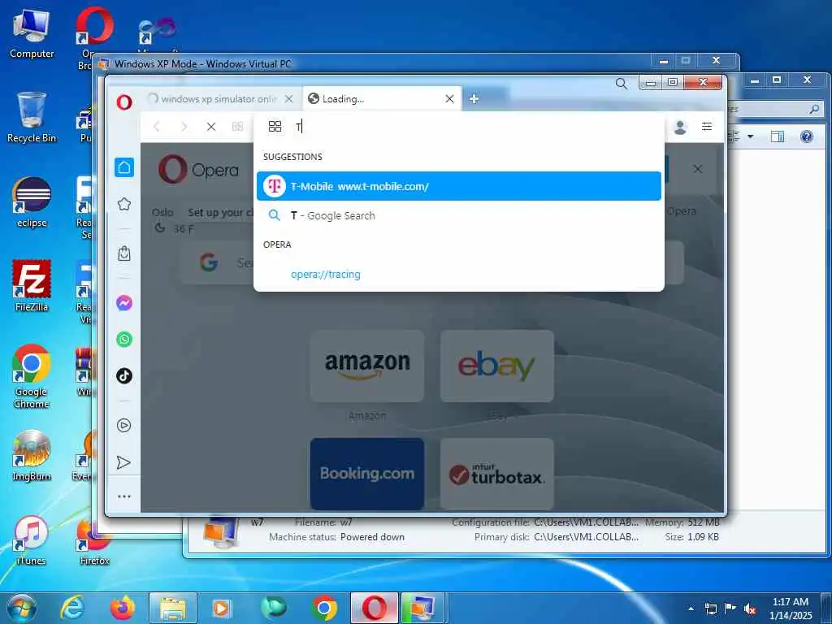Image resolution: width=832 pixels, height=624 pixels.
Task: Open clock showing 1:17 AM
Action: click(x=791, y=608)
